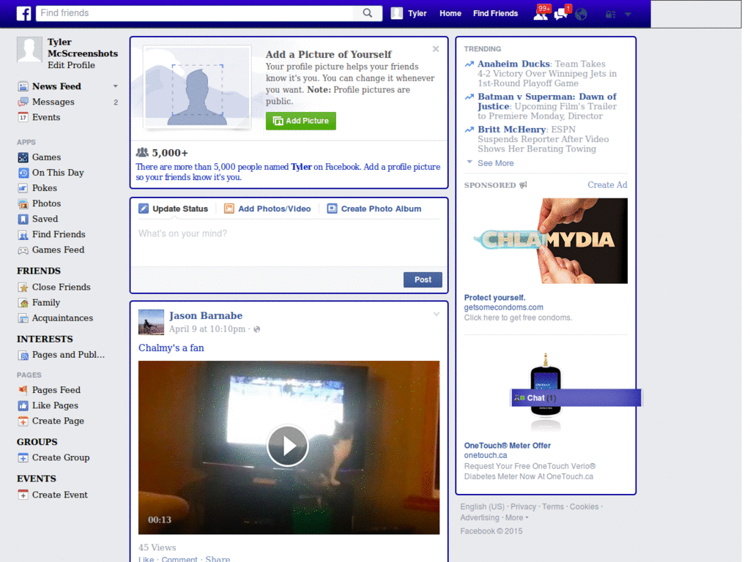
Task: Click the Saved bookmark icon
Action: [x=23, y=219]
